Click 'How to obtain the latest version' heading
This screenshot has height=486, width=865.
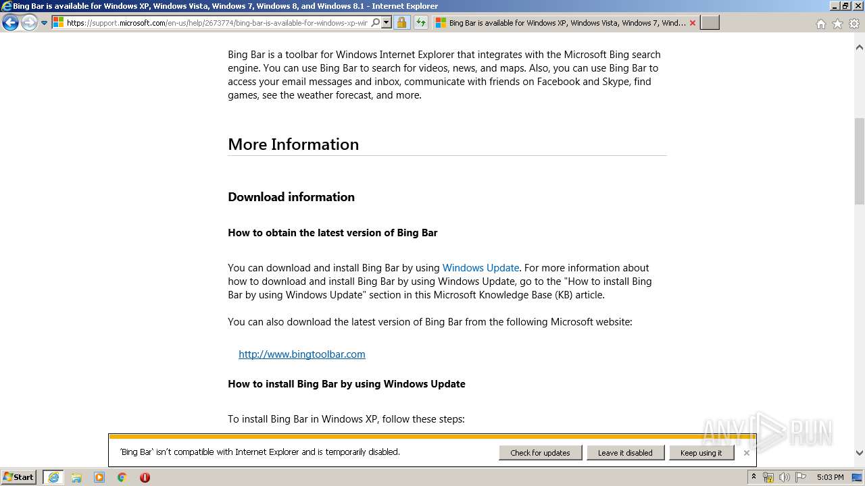coord(332,233)
